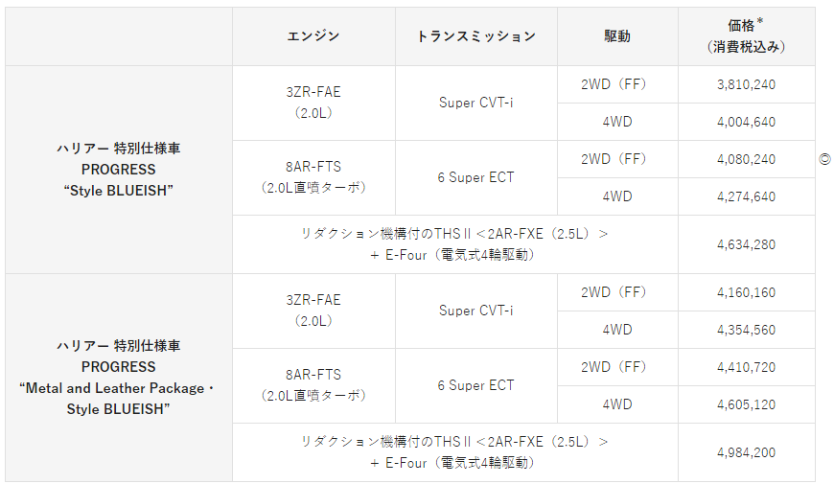Image resolution: width=834 pixels, height=484 pixels.
Task: Click the 価格 (消費税込み) header cell
Action: tap(746, 36)
